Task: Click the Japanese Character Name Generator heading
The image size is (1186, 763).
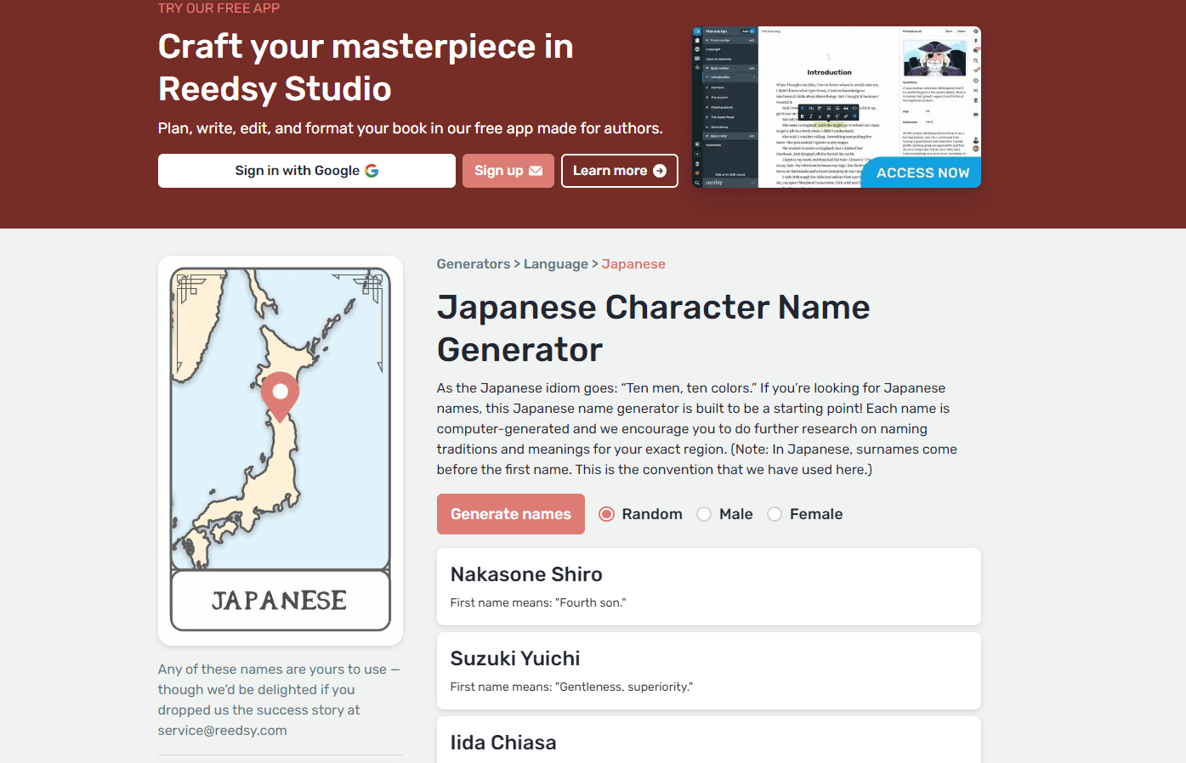Action: (653, 329)
